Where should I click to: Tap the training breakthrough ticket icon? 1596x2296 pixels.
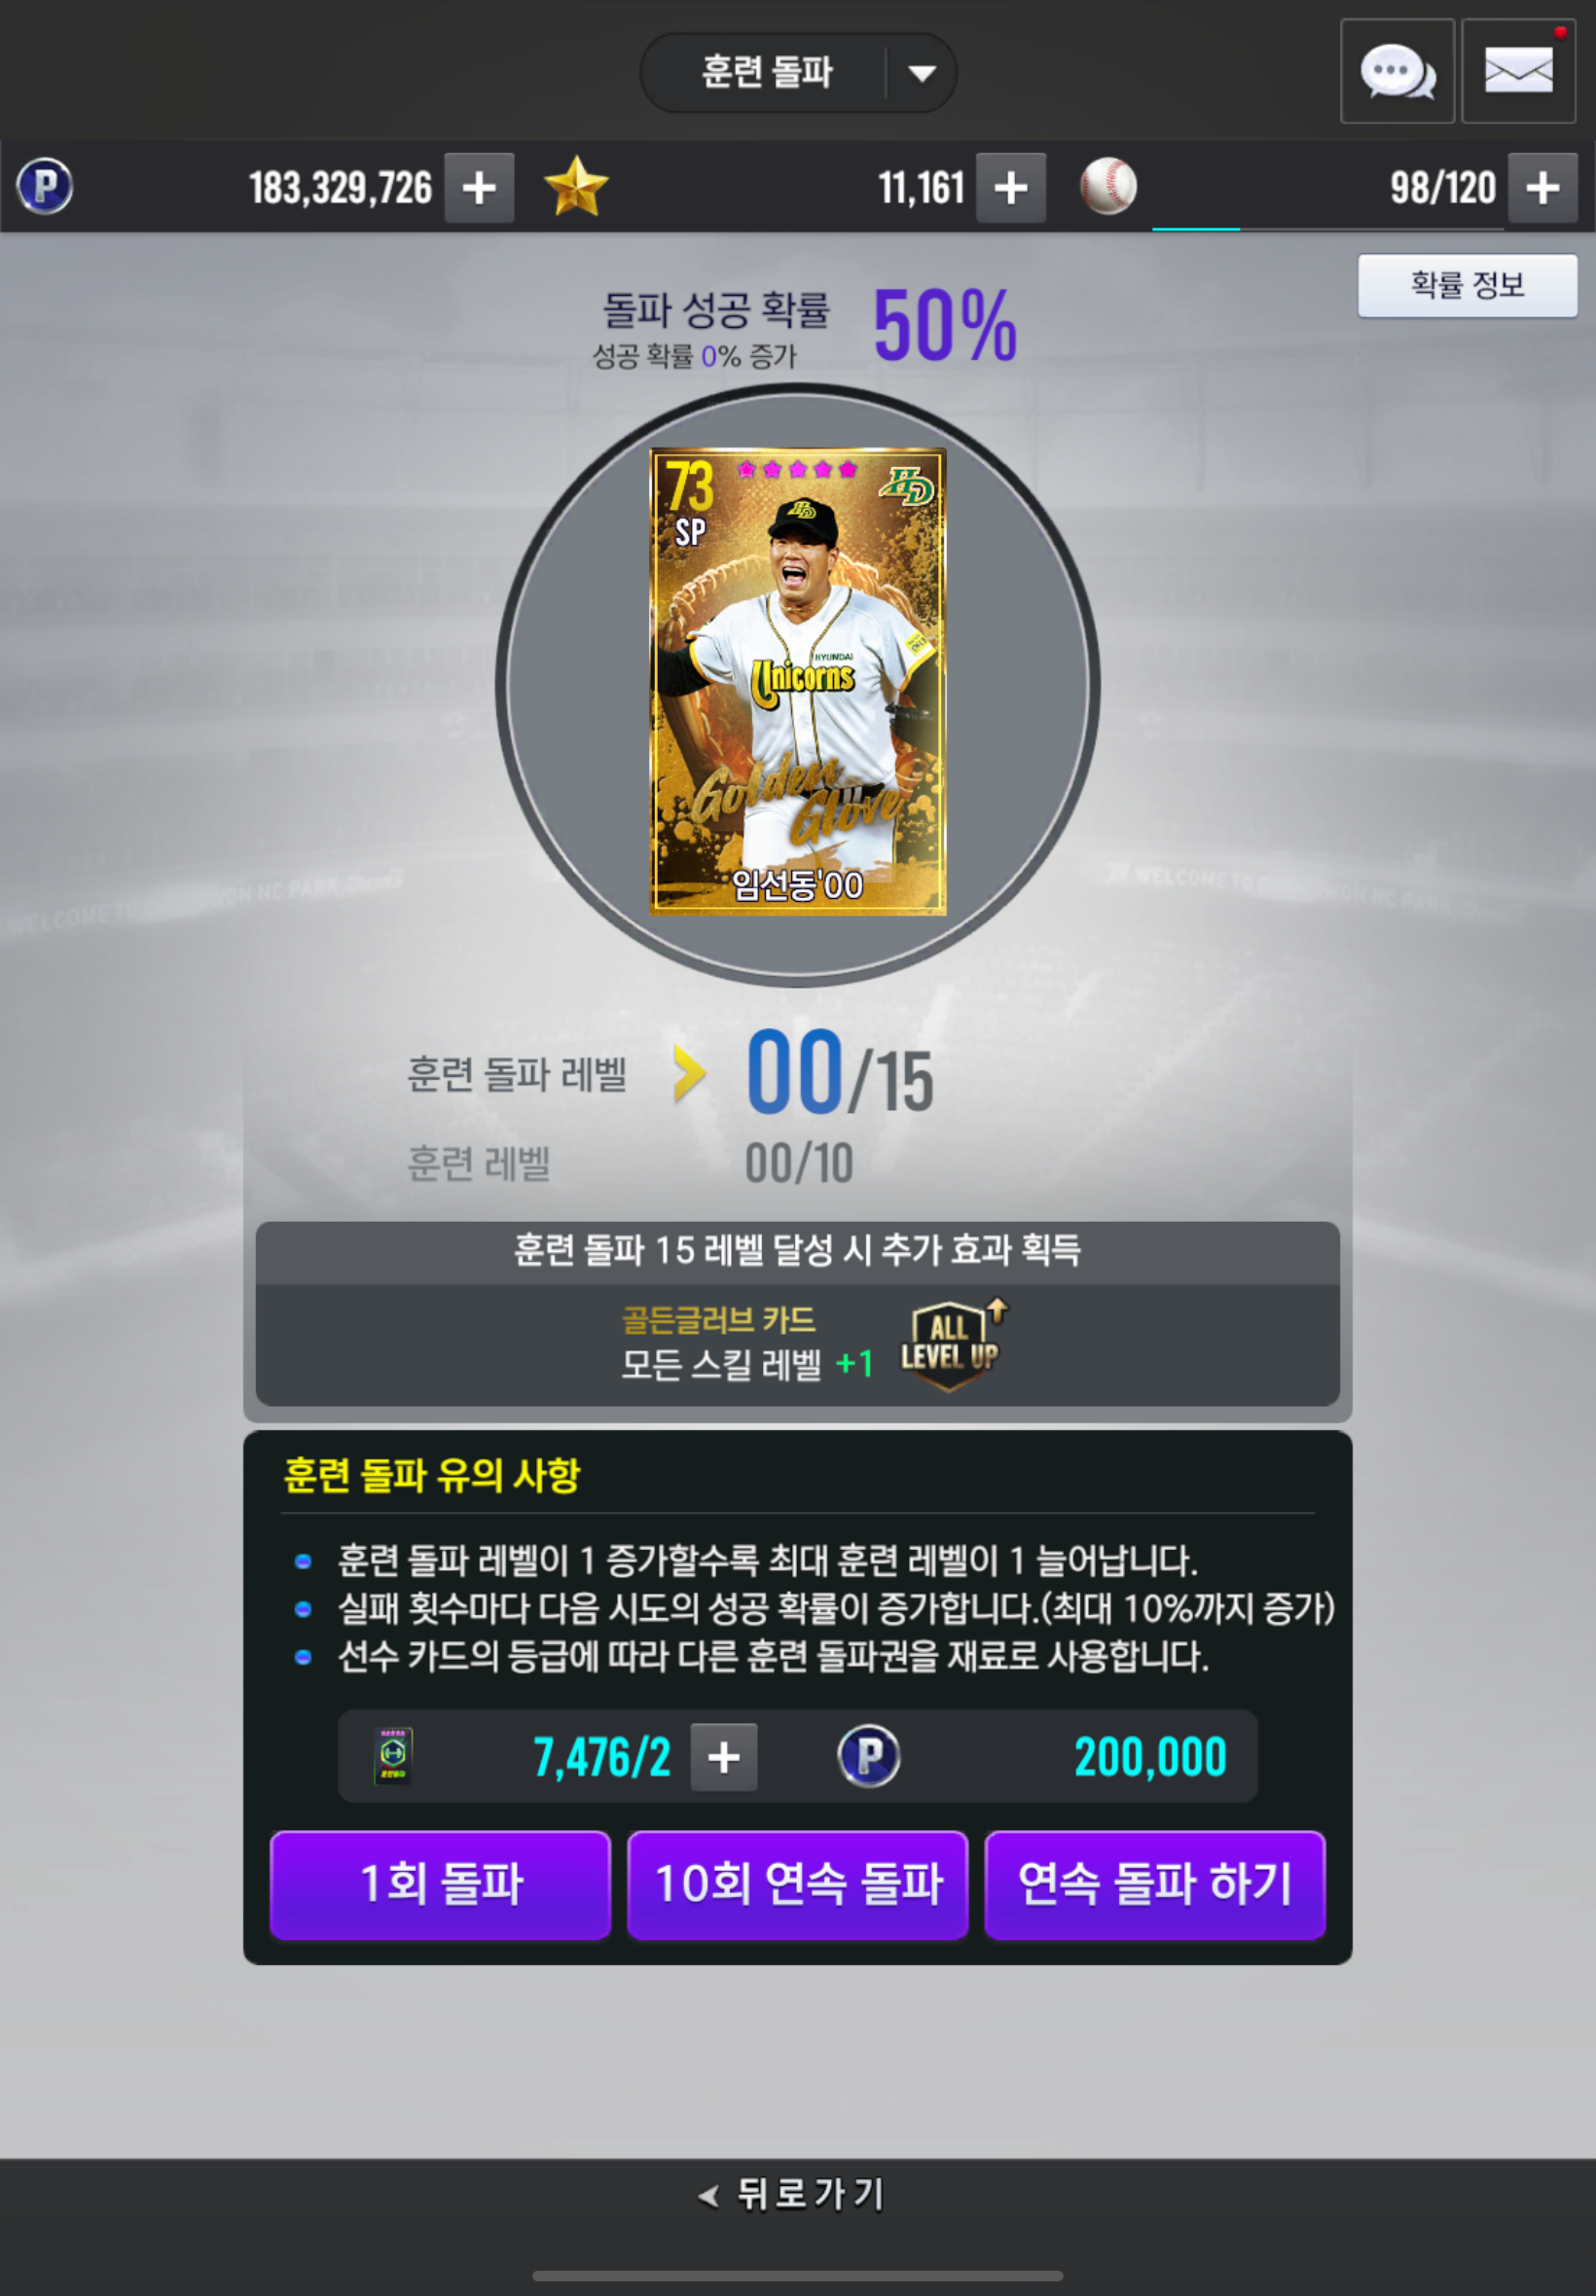[393, 1756]
